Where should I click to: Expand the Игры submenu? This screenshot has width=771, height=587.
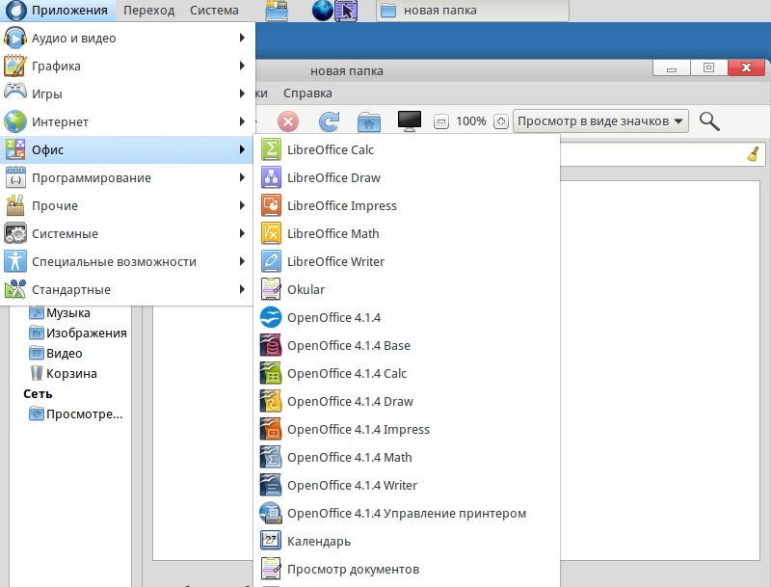click(126, 93)
